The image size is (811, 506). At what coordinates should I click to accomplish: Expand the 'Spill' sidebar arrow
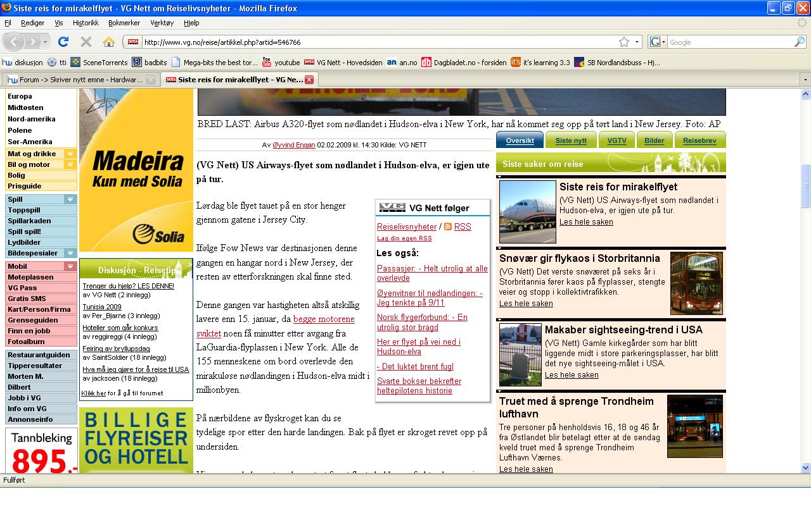point(70,199)
